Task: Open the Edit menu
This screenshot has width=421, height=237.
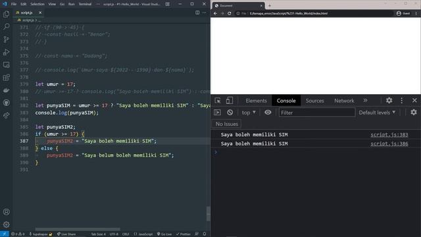Action: [24, 4]
